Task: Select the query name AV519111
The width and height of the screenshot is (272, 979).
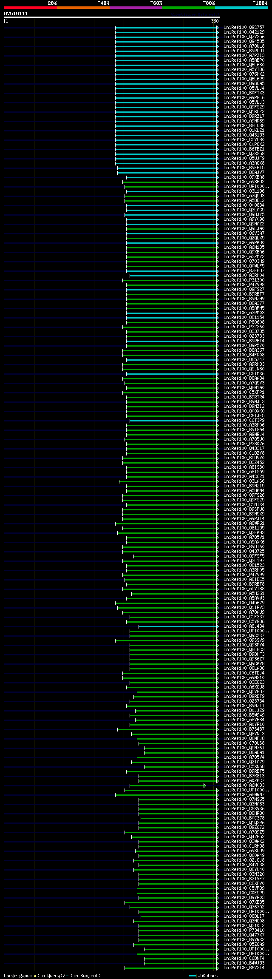Action: point(16,14)
